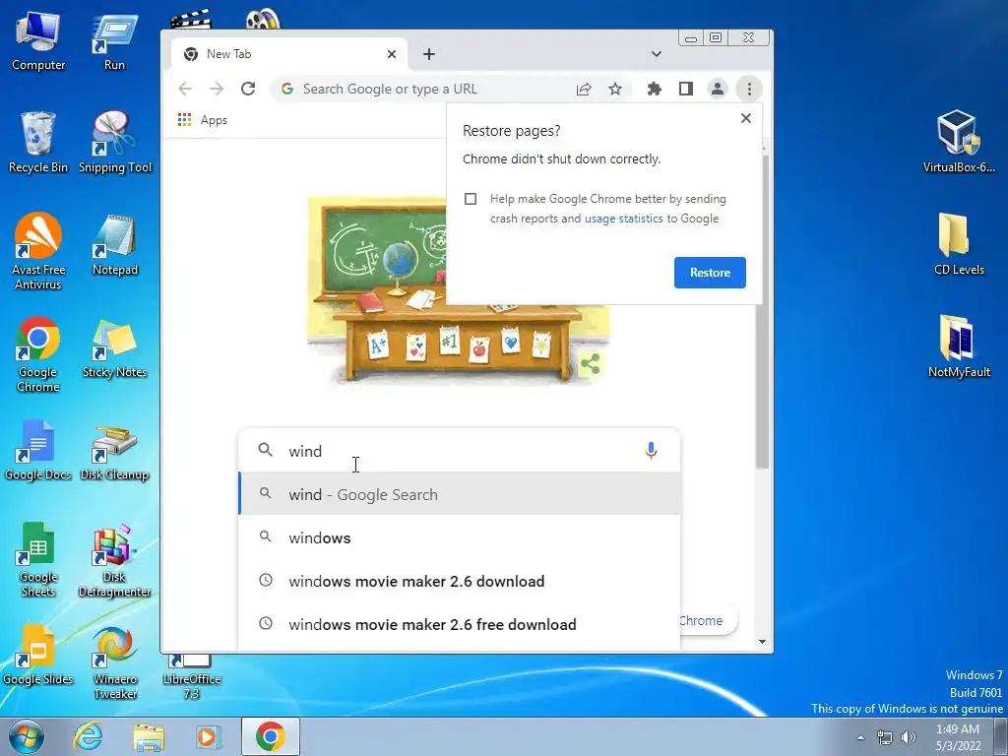This screenshot has width=1008, height=756.
Task: Select the LibreOffice 7.3 desktop icon
Action: [191, 676]
